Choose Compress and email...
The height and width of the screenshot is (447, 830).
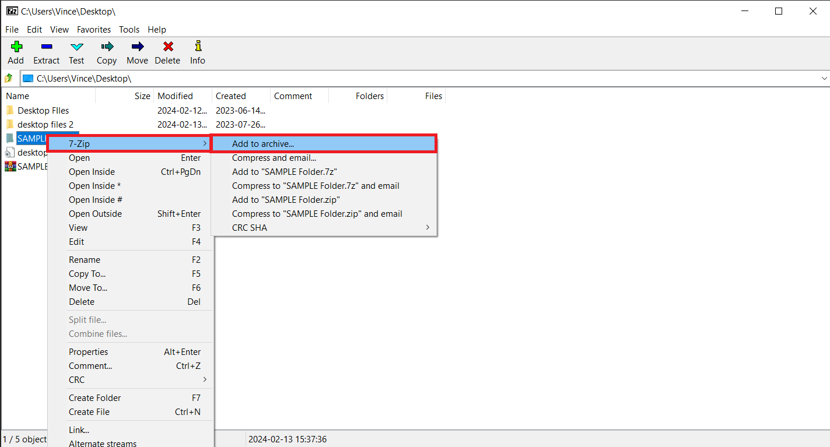point(324,158)
